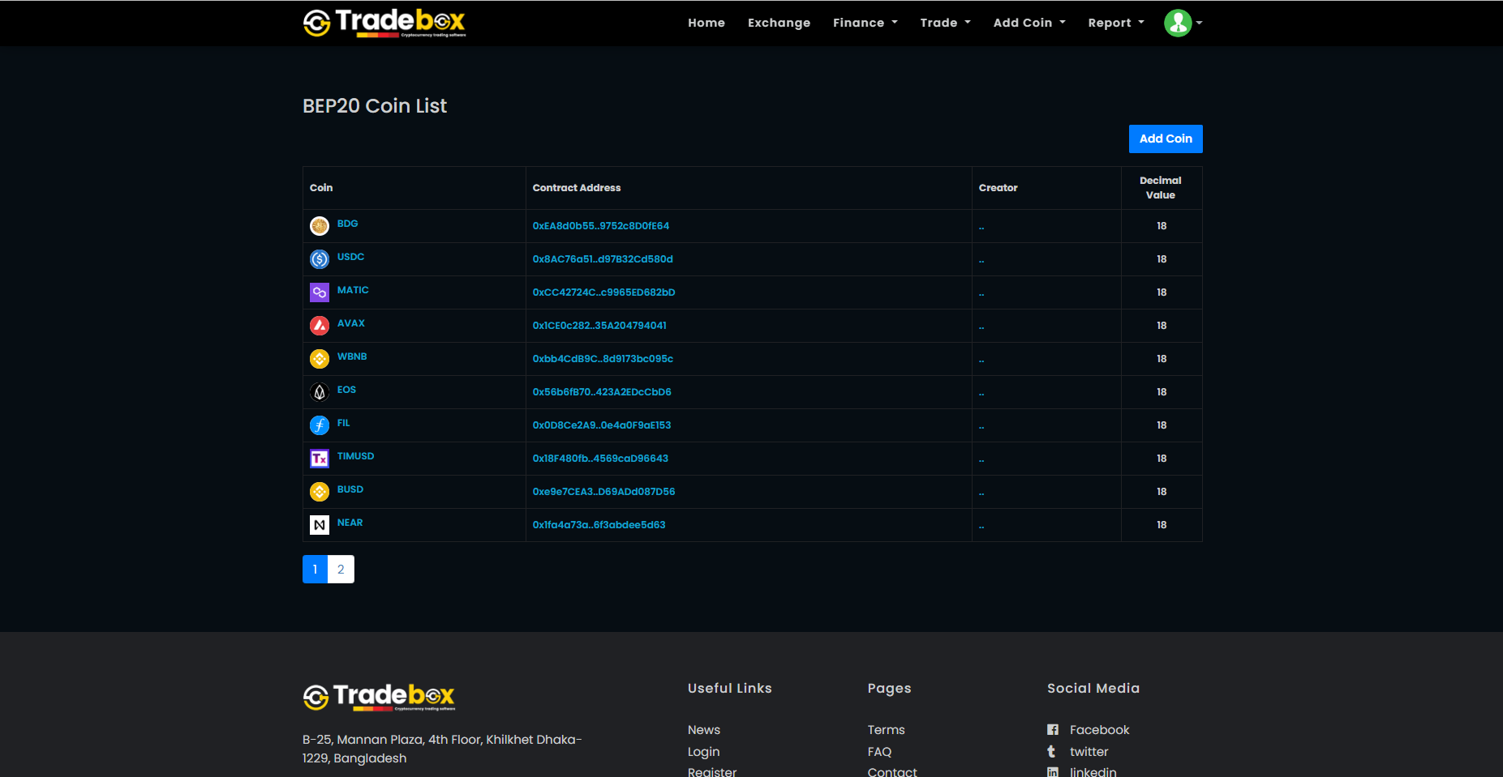Open the twitter social media link
The width and height of the screenshot is (1503, 777).
coord(1089,752)
